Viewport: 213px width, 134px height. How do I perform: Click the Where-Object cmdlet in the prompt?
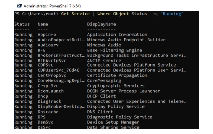tap(113, 14)
